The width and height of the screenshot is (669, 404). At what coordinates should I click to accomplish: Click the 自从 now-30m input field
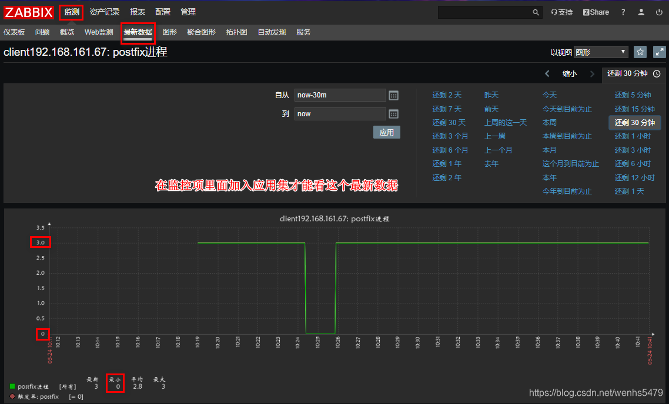pos(340,95)
